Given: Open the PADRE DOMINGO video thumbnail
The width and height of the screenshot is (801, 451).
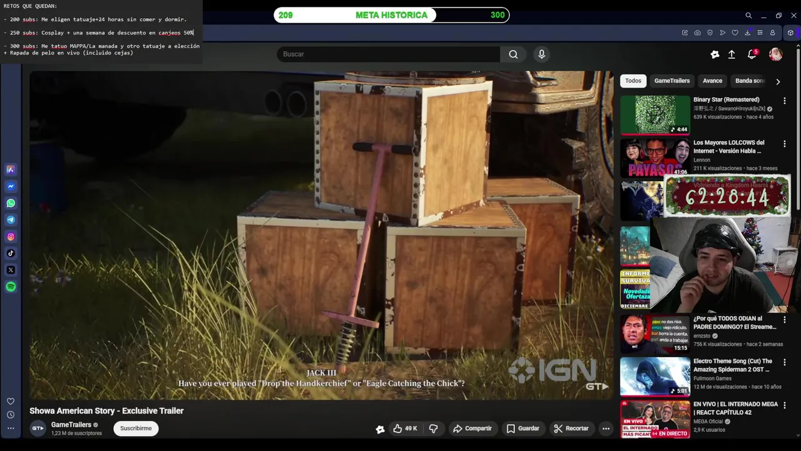Looking at the screenshot, I should click(655, 333).
